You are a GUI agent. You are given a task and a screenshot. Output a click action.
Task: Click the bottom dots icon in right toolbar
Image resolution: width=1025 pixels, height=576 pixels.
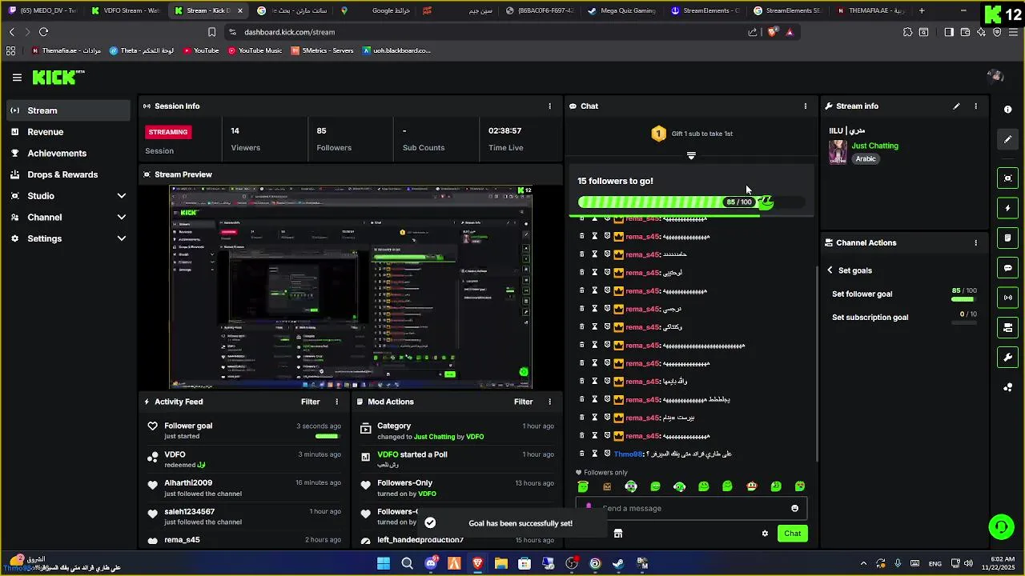(x=1007, y=387)
